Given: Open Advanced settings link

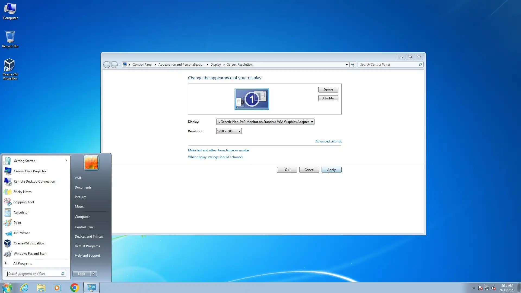Looking at the screenshot, I should [x=328, y=141].
